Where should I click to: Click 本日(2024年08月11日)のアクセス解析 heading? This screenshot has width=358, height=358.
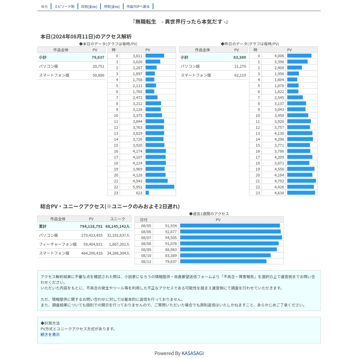tap(86, 37)
